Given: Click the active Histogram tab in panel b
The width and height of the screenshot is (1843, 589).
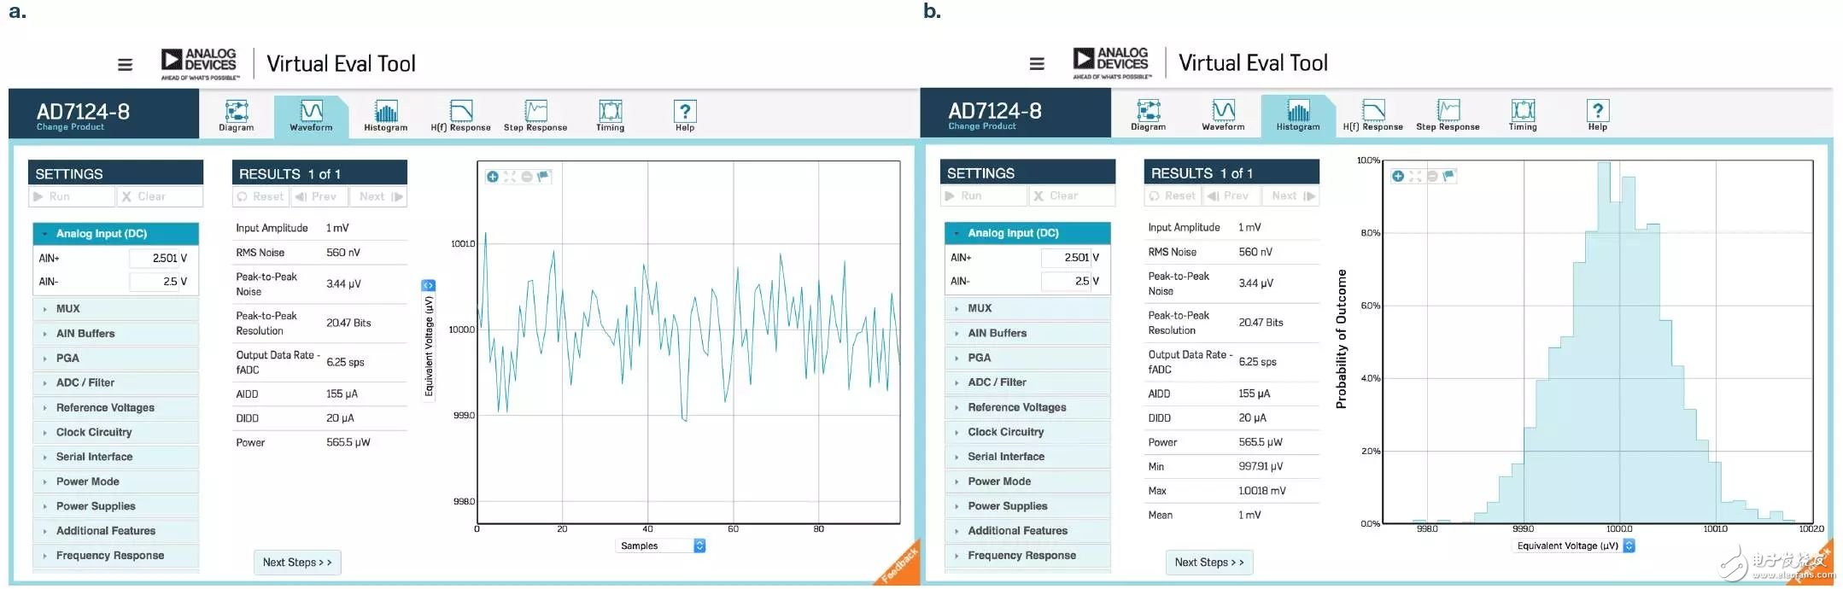Looking at the screenshot, I should [x=1297, y=115].
